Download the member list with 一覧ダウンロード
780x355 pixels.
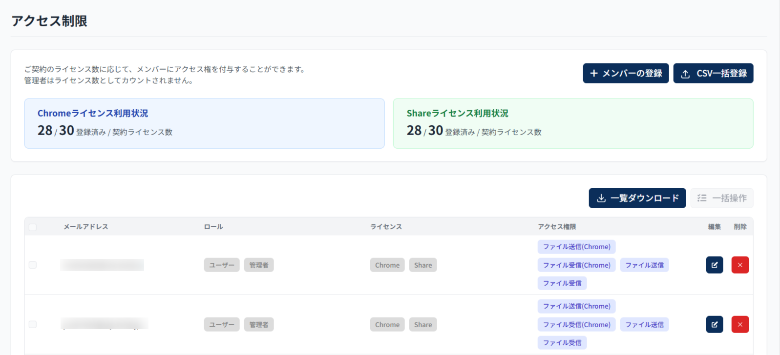[637, 198]
